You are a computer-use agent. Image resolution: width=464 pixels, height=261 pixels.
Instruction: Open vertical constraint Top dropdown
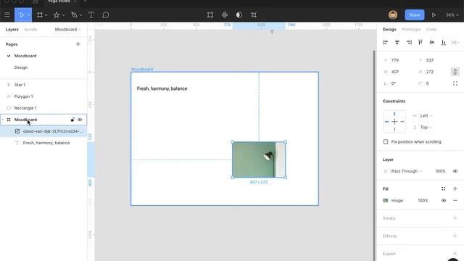(426, 128)
